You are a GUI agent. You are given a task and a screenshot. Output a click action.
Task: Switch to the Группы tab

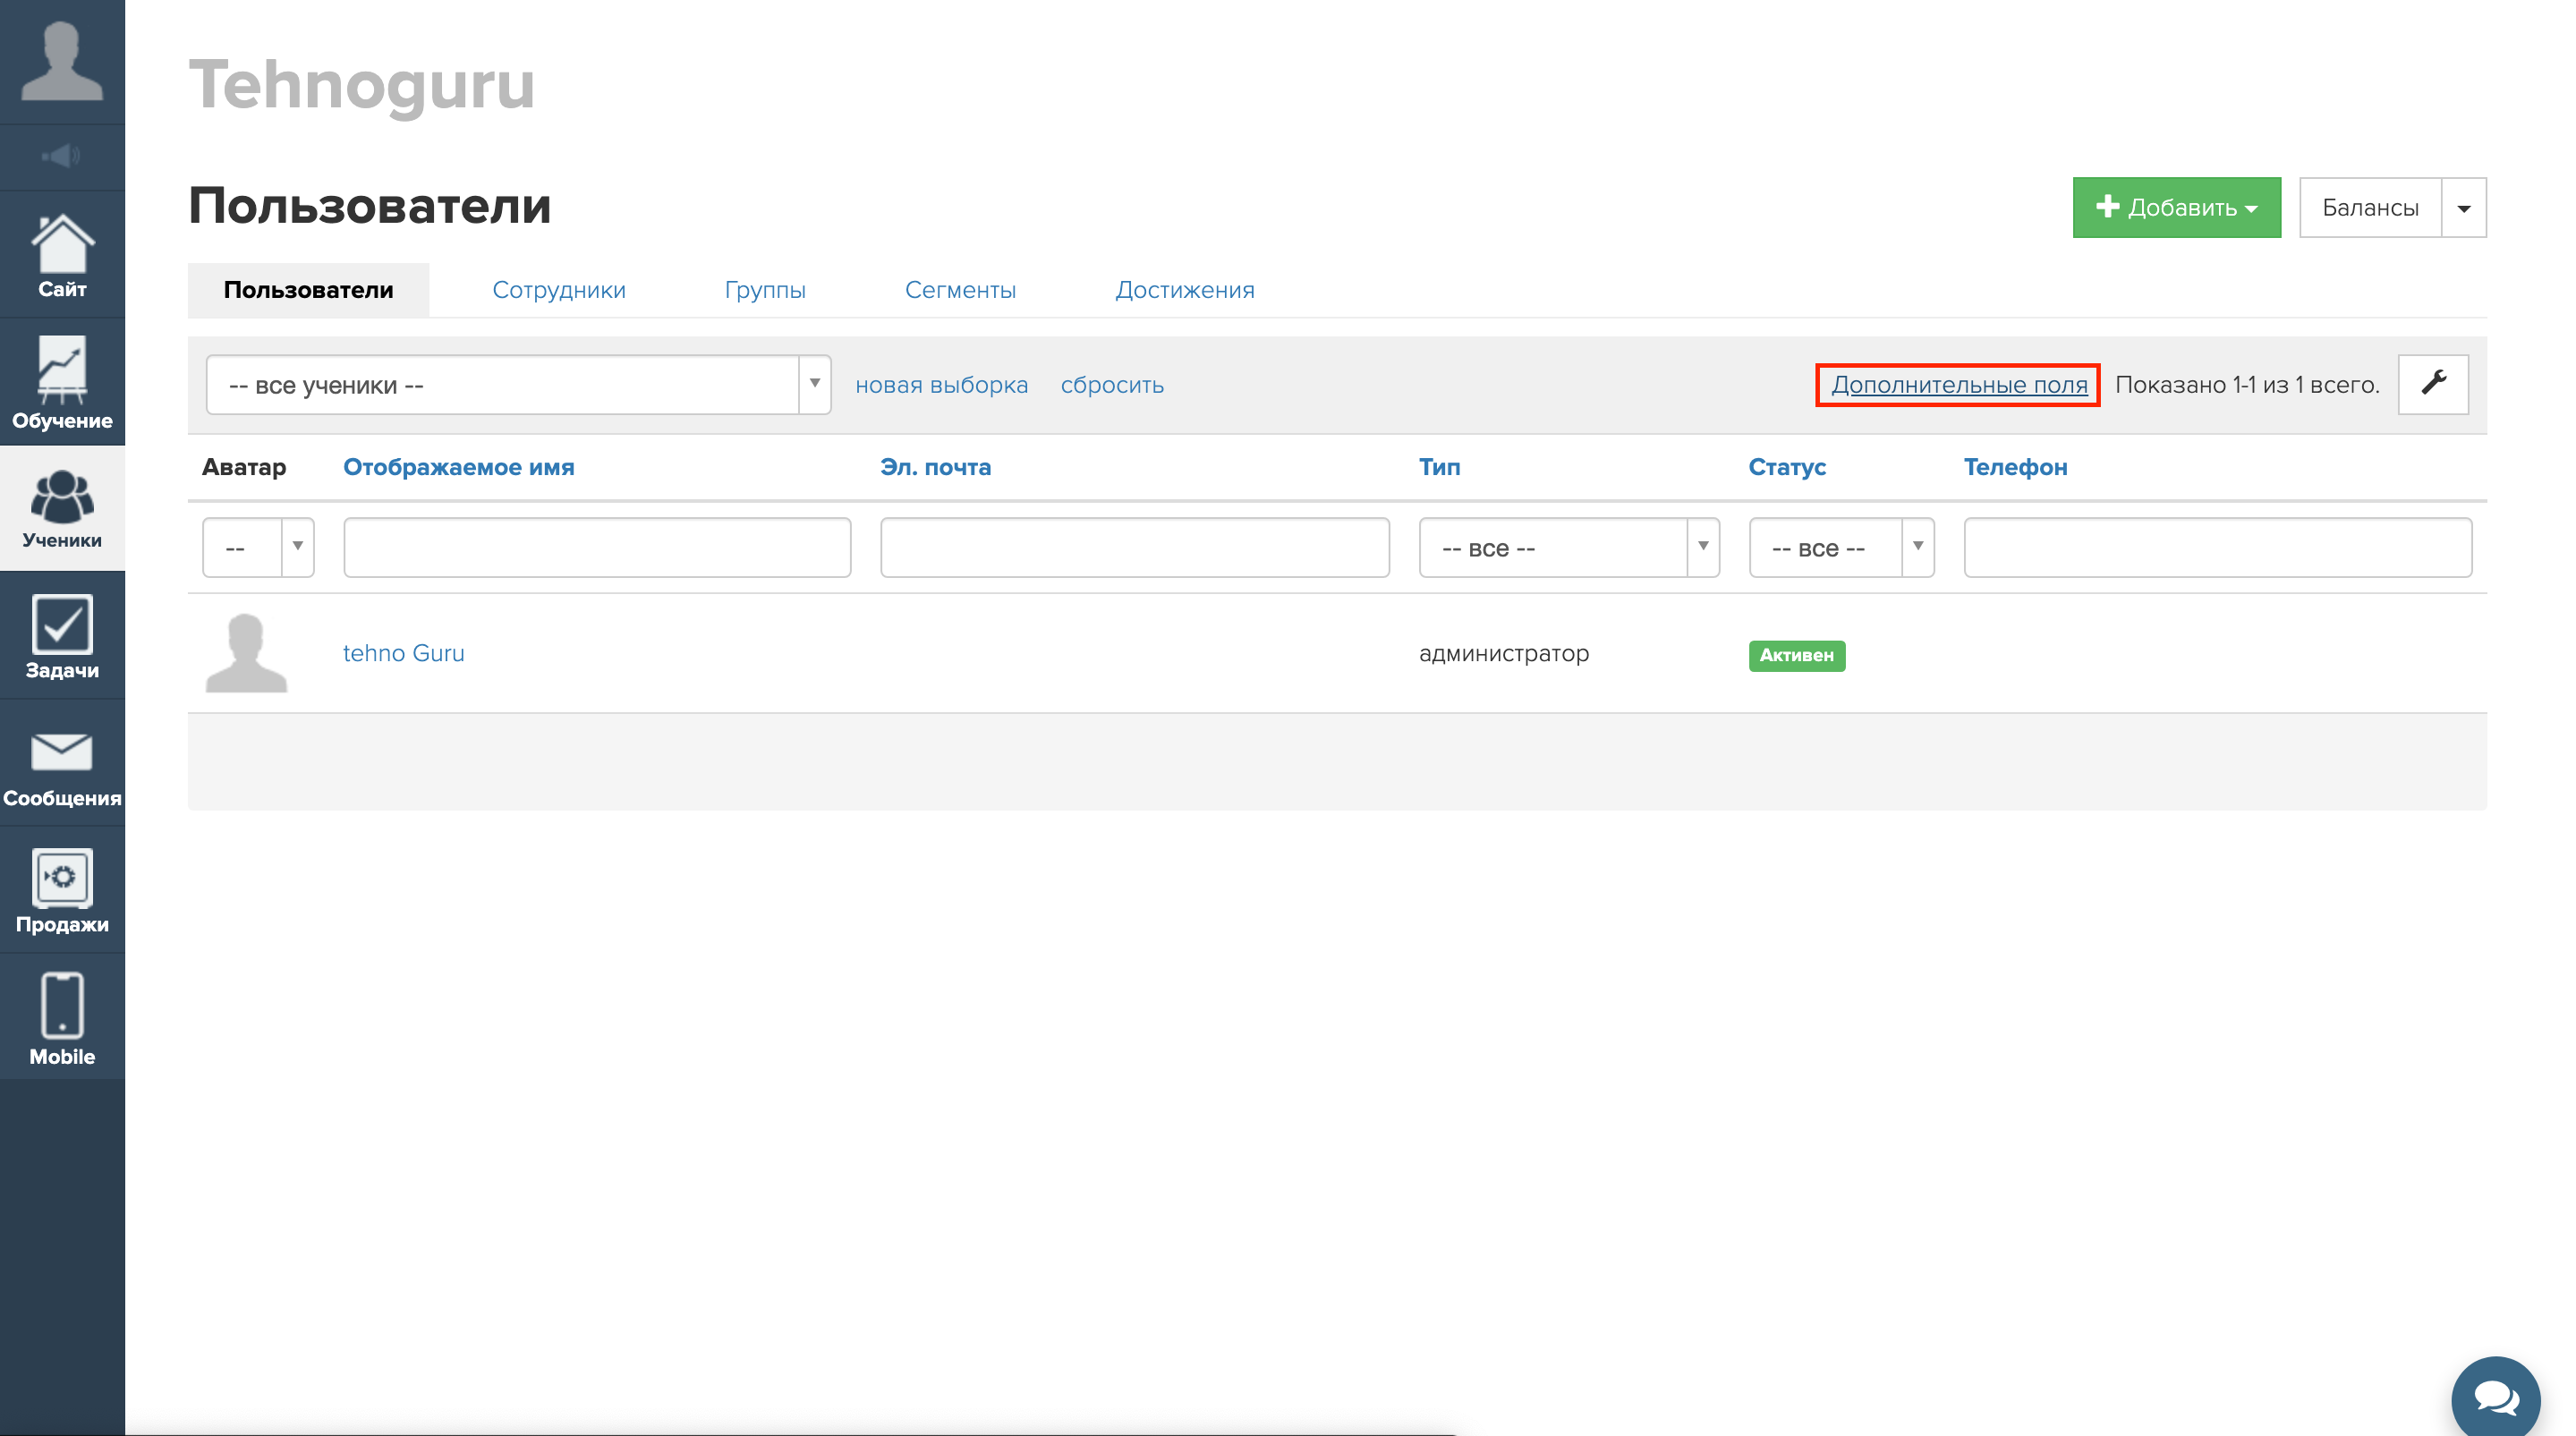click(x=765, y=290)
